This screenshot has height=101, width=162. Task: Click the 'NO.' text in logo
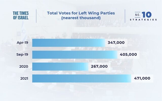[138, 15]
